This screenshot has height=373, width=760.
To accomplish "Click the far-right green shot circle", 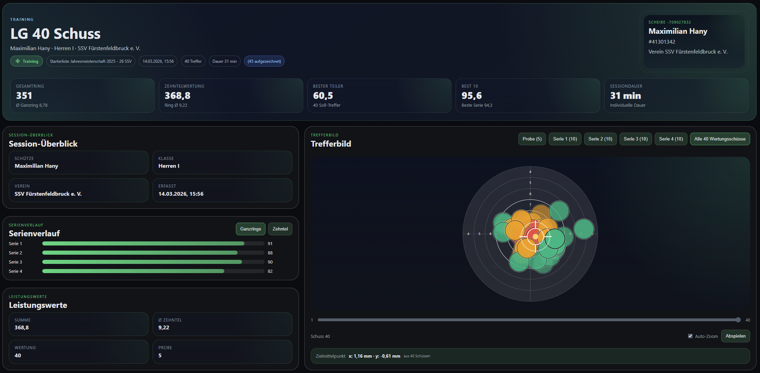I will (584, 229).
